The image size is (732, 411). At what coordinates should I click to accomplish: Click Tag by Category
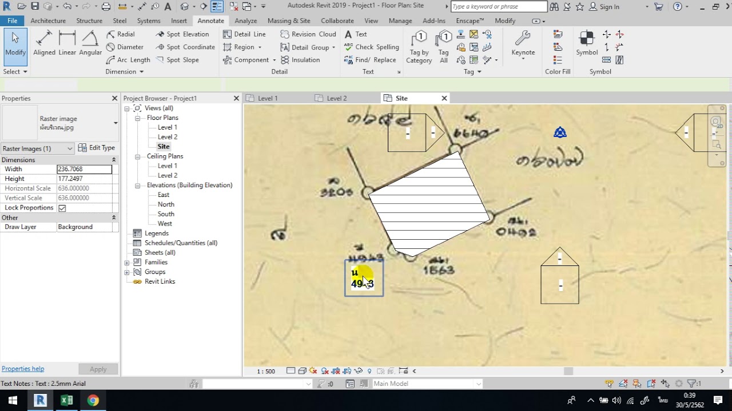[419, 47]
